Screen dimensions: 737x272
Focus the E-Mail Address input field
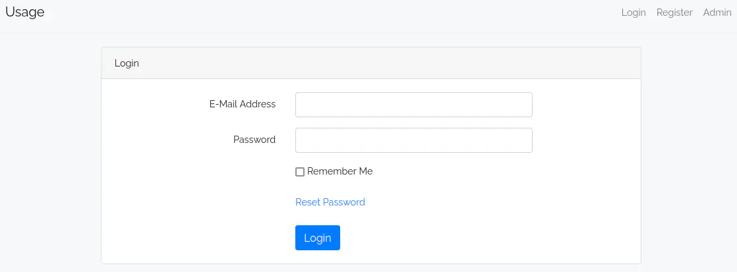[x=413, y=105]
